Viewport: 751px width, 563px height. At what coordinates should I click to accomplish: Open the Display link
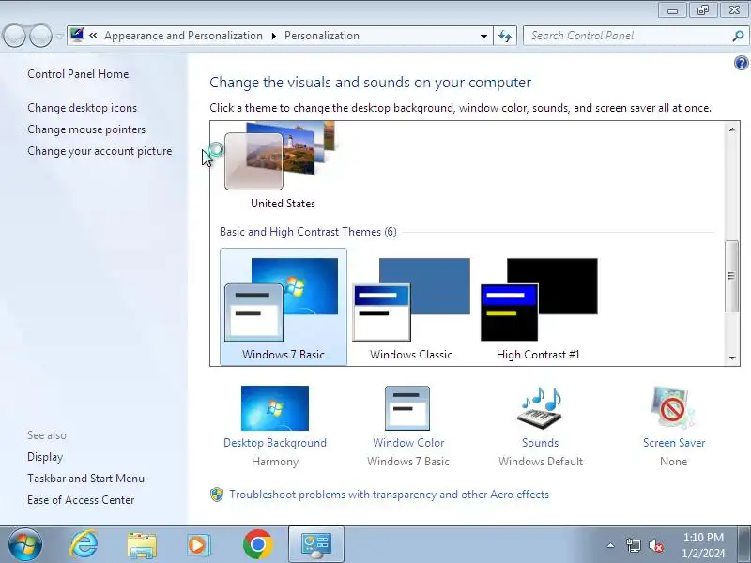[45, 457]
